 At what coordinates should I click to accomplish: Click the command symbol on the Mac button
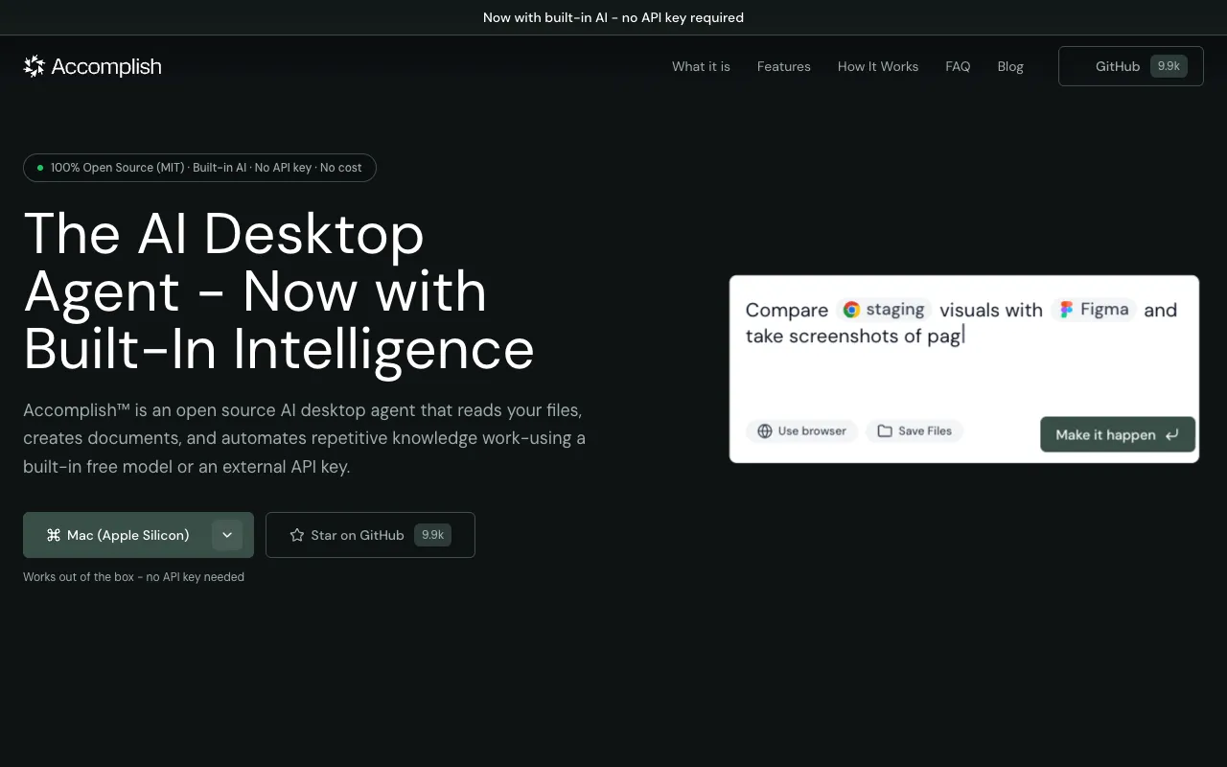pos(54,535)
